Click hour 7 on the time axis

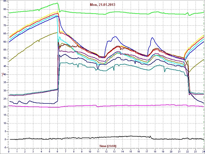pos(66,151)
